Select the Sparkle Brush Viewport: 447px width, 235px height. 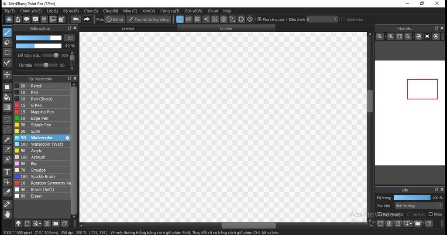click(42, 177)
